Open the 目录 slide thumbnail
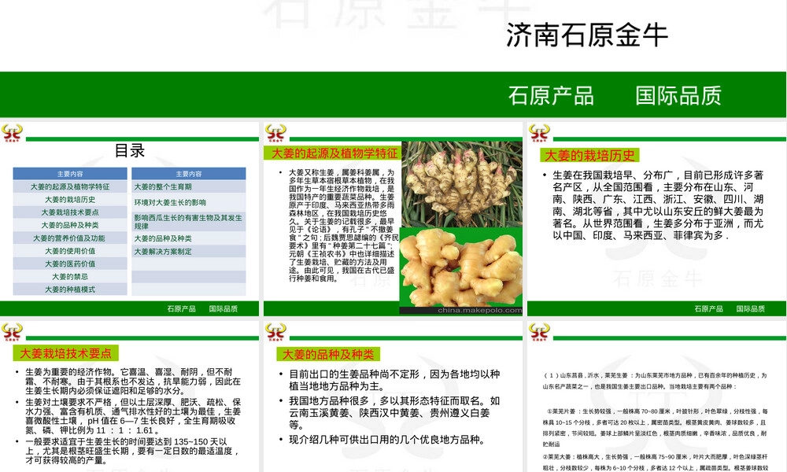787x472 pixels. point(130,219)
